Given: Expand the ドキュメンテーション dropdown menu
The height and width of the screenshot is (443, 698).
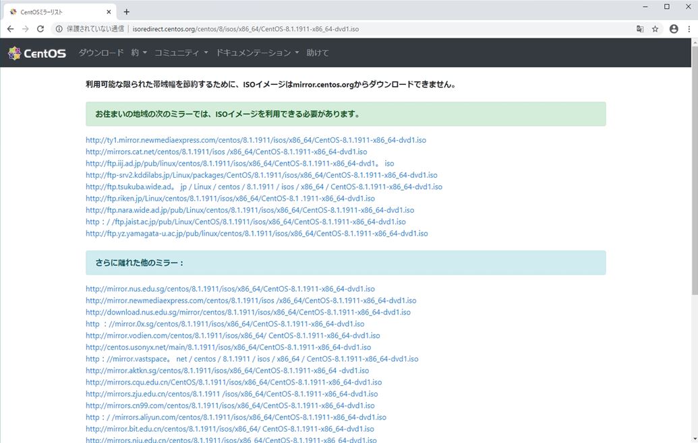Looking at the screenshot, I should [x=258, y=53].
